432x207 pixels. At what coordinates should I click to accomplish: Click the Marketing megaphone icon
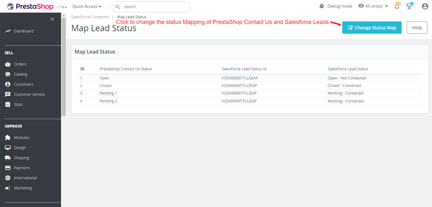pyautogui.click(x=8, y=188)
